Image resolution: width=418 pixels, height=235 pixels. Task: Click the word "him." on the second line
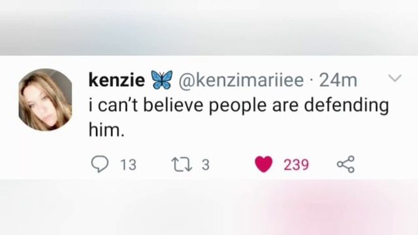(106, 129)
